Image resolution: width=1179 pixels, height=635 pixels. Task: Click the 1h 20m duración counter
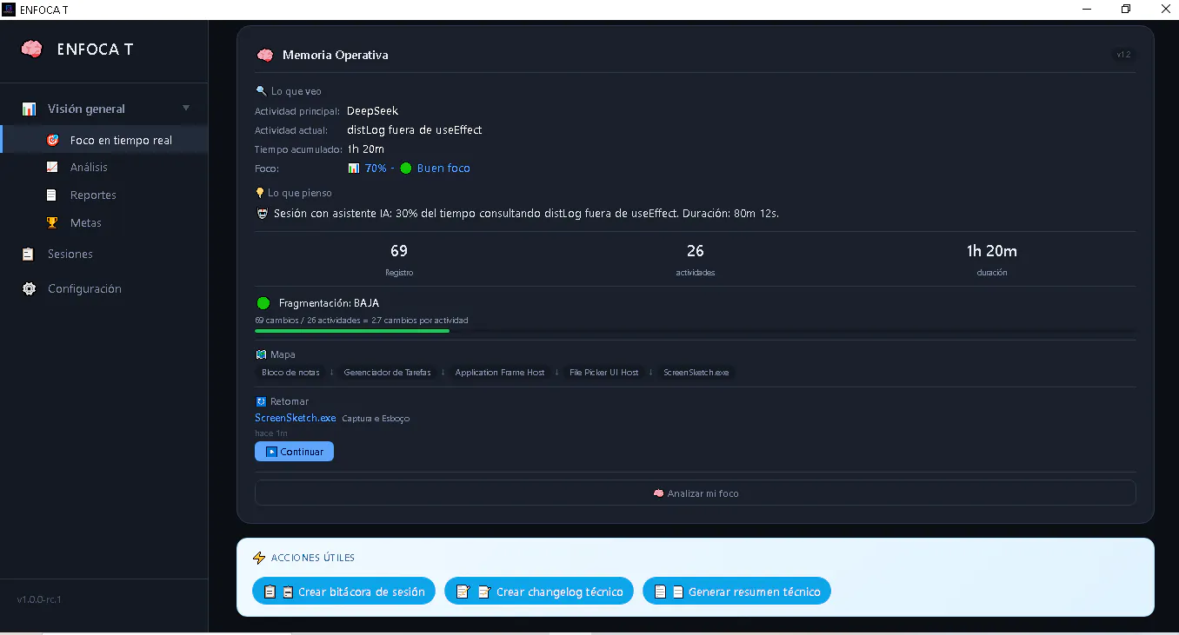[992, 259]
